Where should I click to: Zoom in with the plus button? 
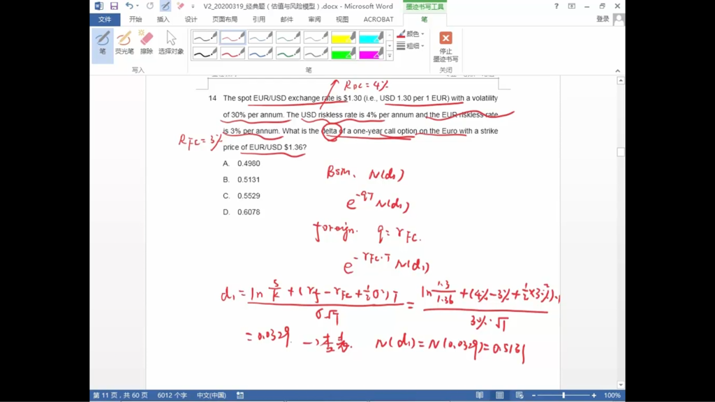(x=594, y=395)
